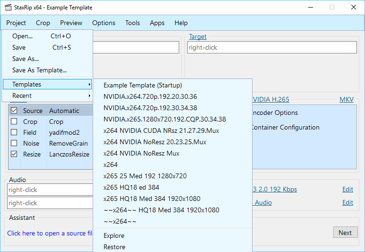Uncheck the Source filter checkbox
Screen dimensions: 365x252
[14, 110]
